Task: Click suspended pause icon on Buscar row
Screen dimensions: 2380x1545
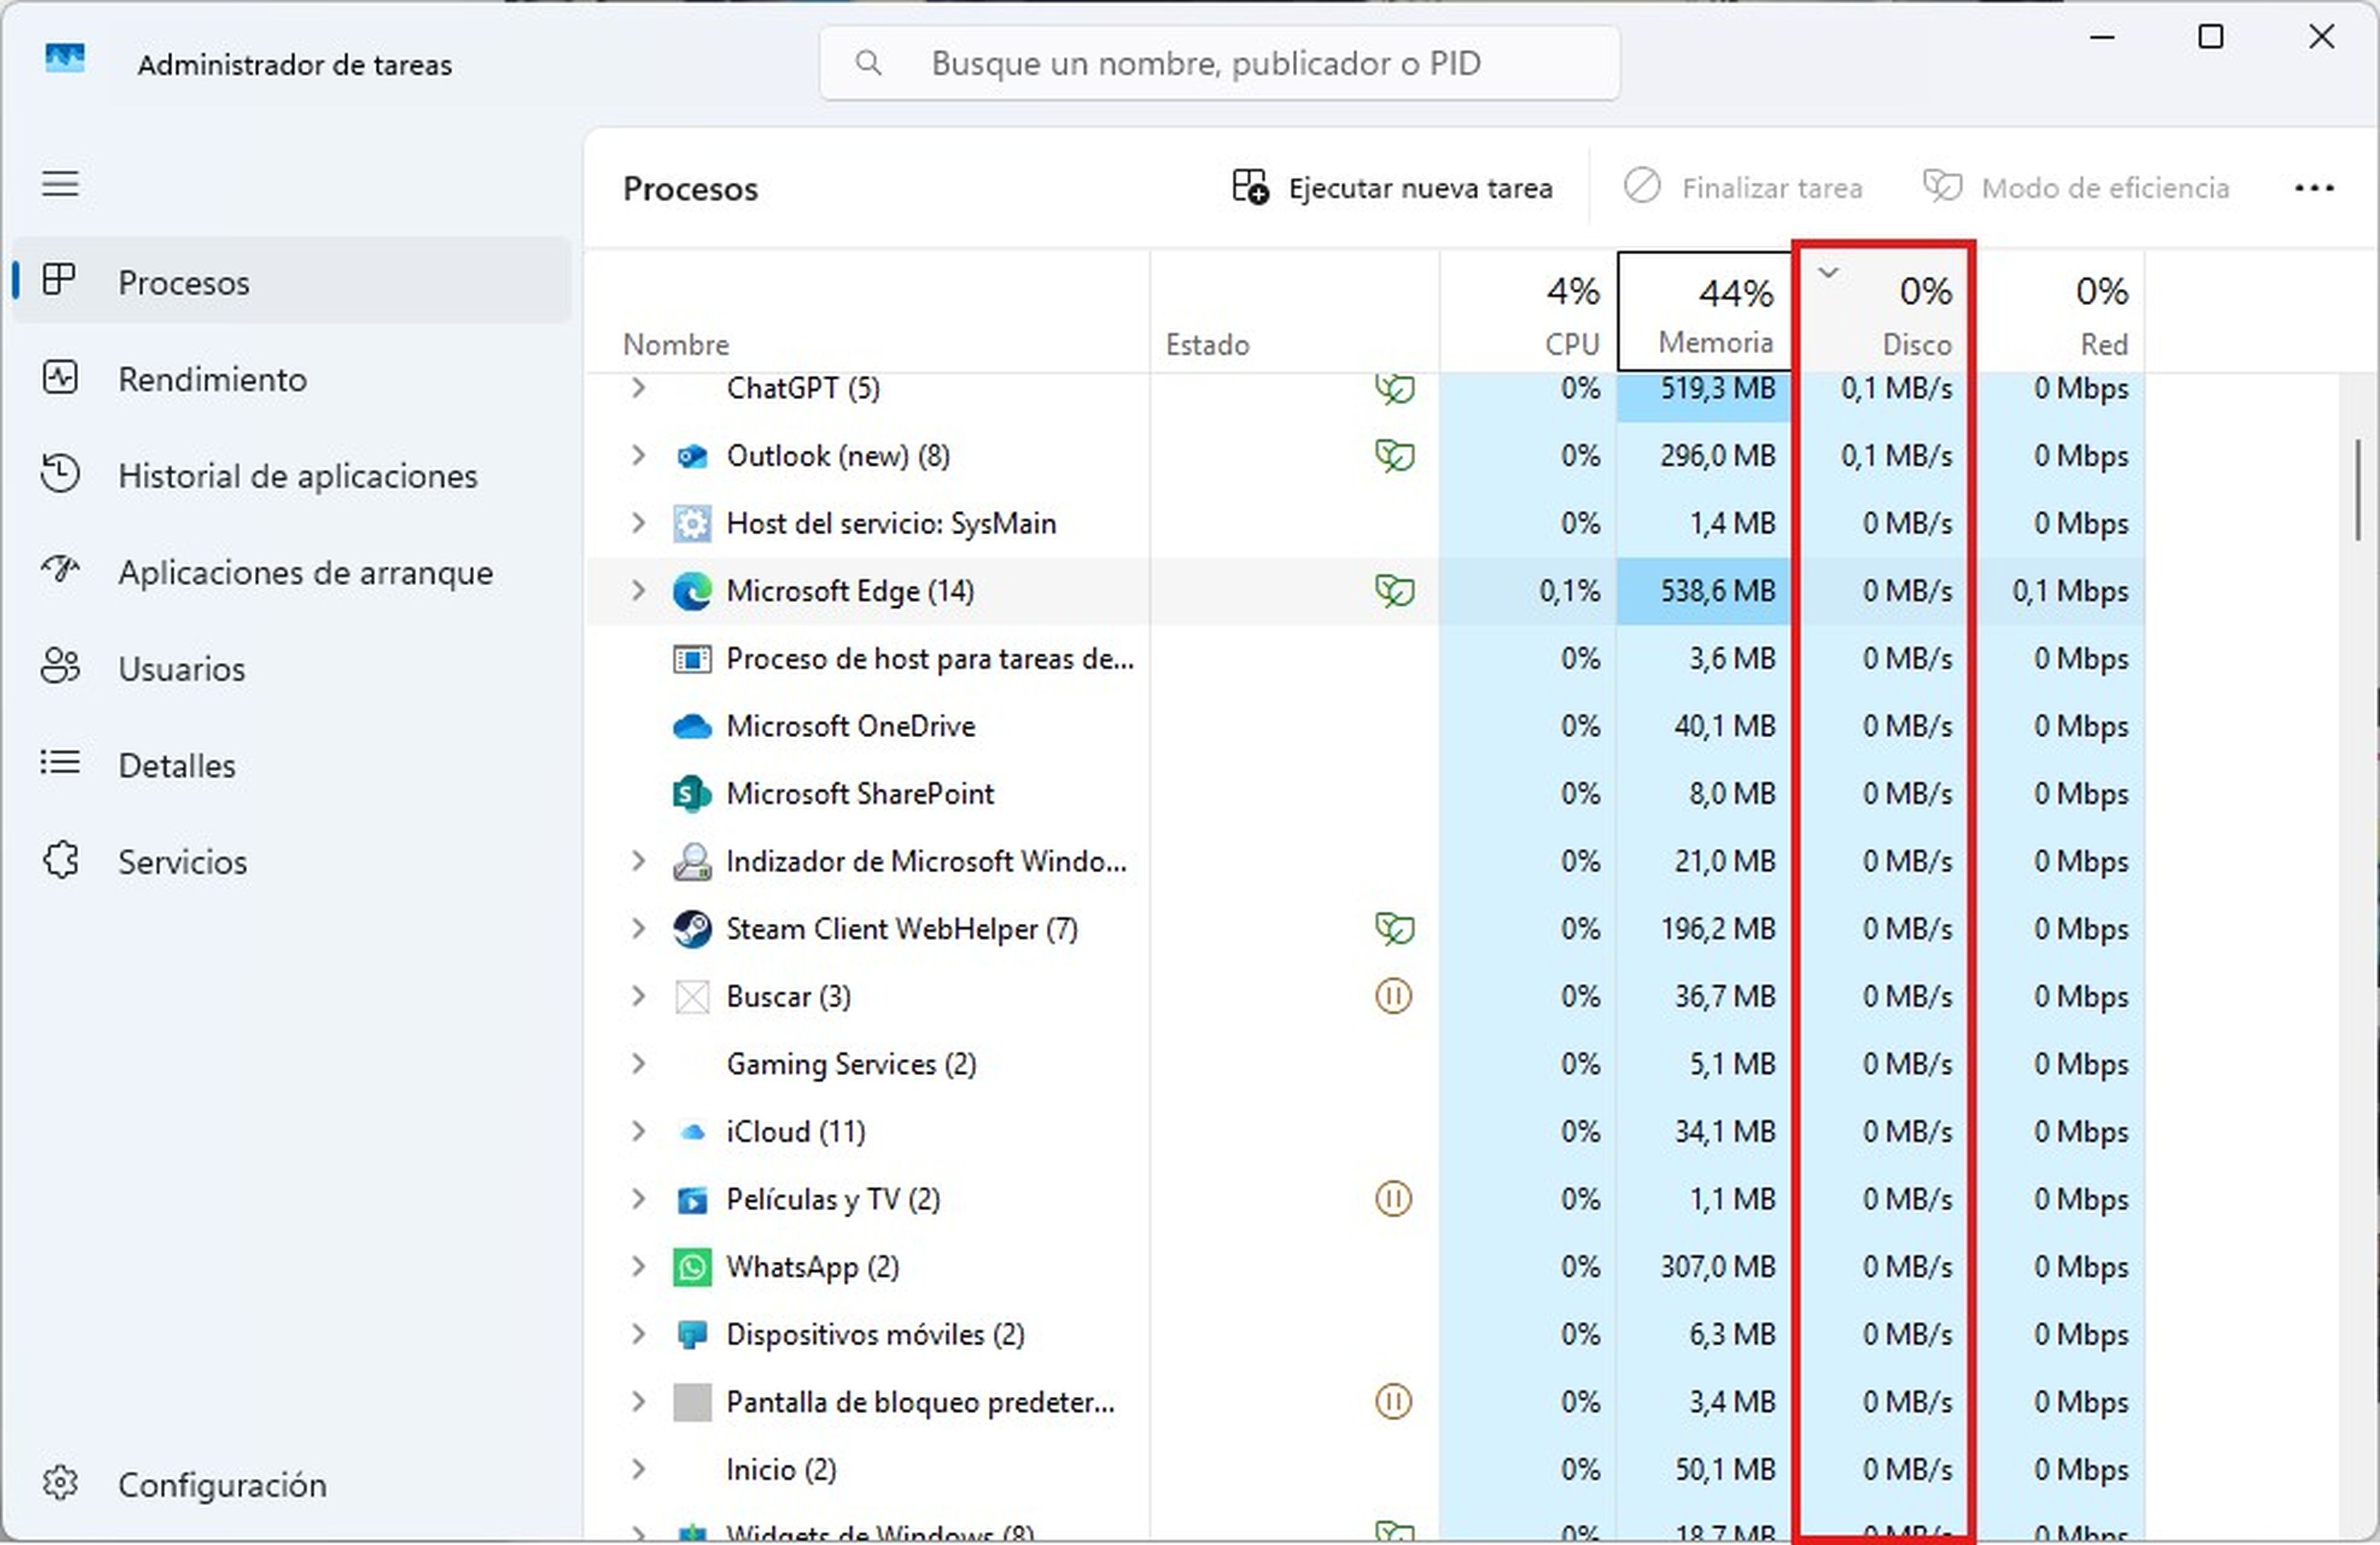Action: point(1393,996)
